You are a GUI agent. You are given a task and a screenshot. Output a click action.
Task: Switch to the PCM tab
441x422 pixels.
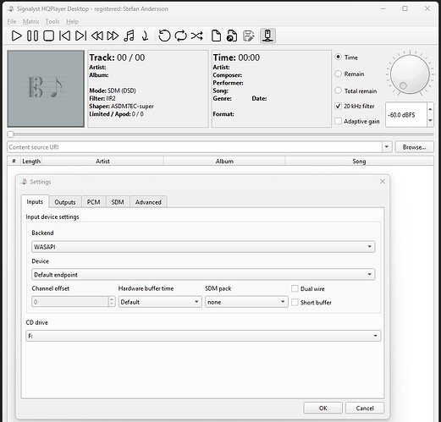[x=93, y=202]
